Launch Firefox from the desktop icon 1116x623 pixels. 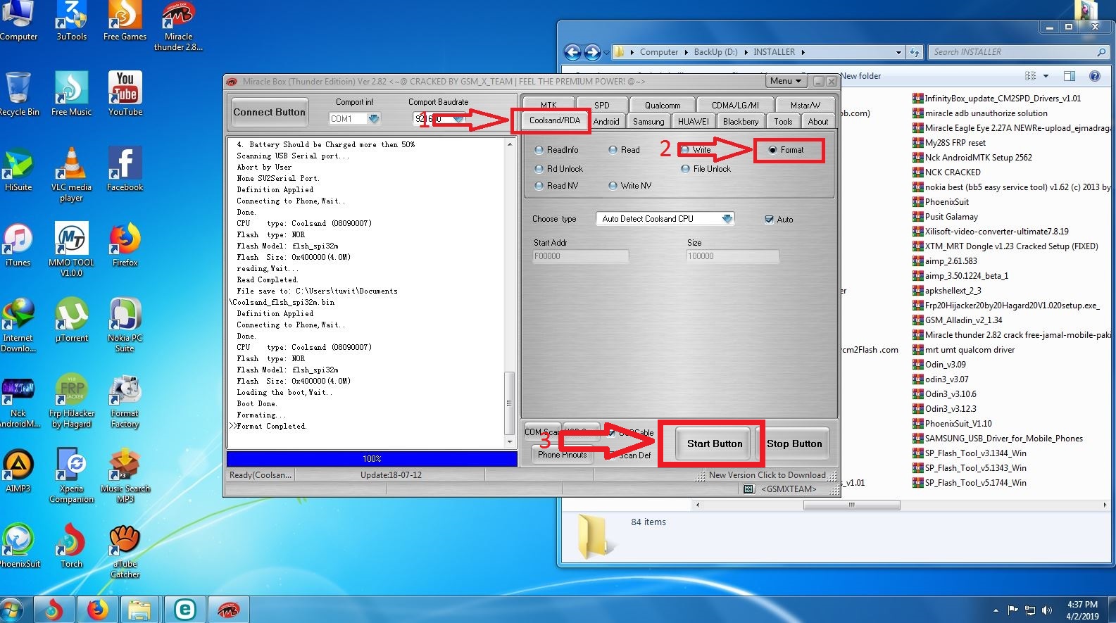click(125, 245)
